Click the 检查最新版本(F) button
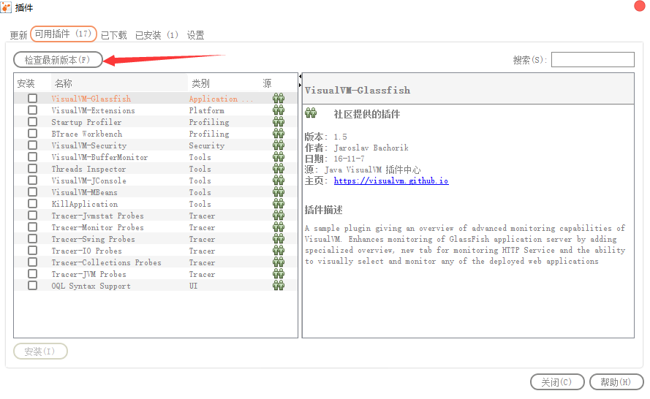Screen dimensions: 650x399 [x=58, y=60]
